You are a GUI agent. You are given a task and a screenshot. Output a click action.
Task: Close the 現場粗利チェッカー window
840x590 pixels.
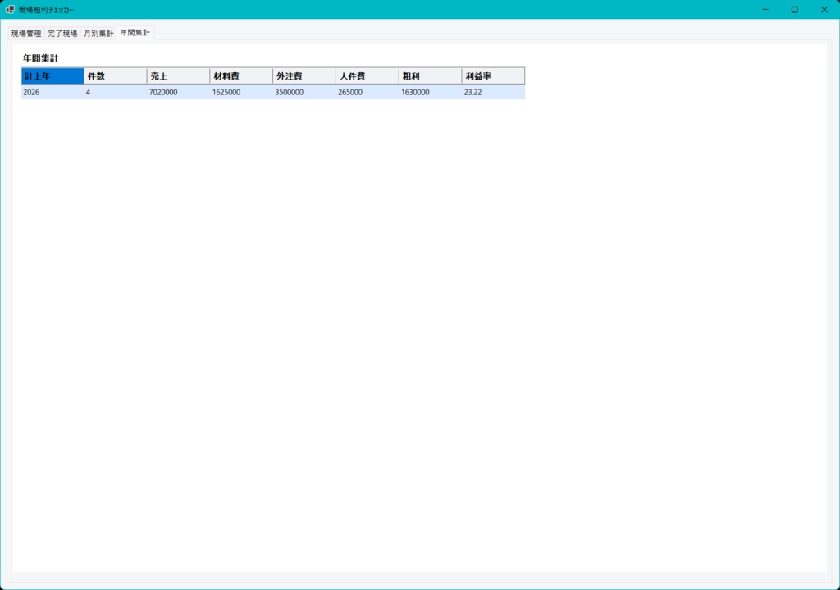point(824,10)
